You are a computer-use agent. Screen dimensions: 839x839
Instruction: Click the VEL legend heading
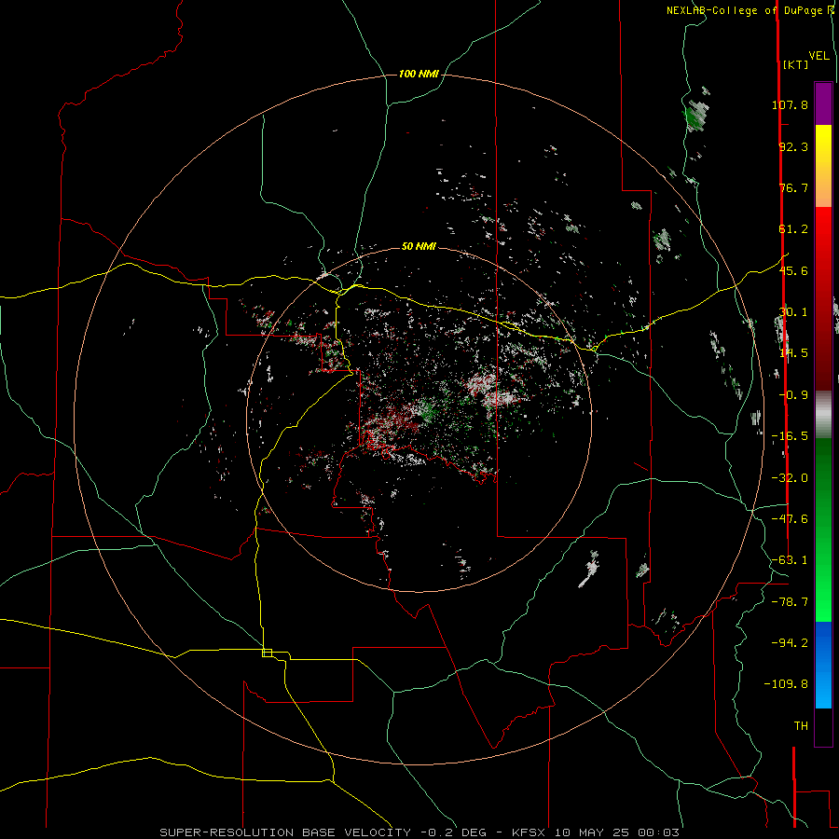819,56
